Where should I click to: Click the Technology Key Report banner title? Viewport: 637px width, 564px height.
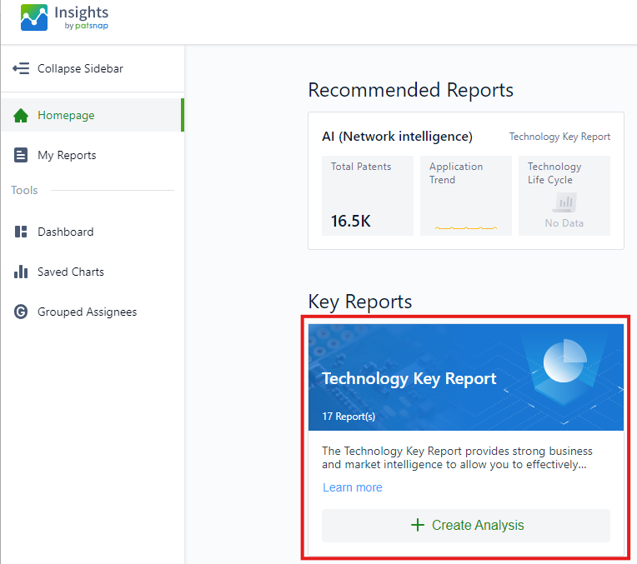pos(409,378)
